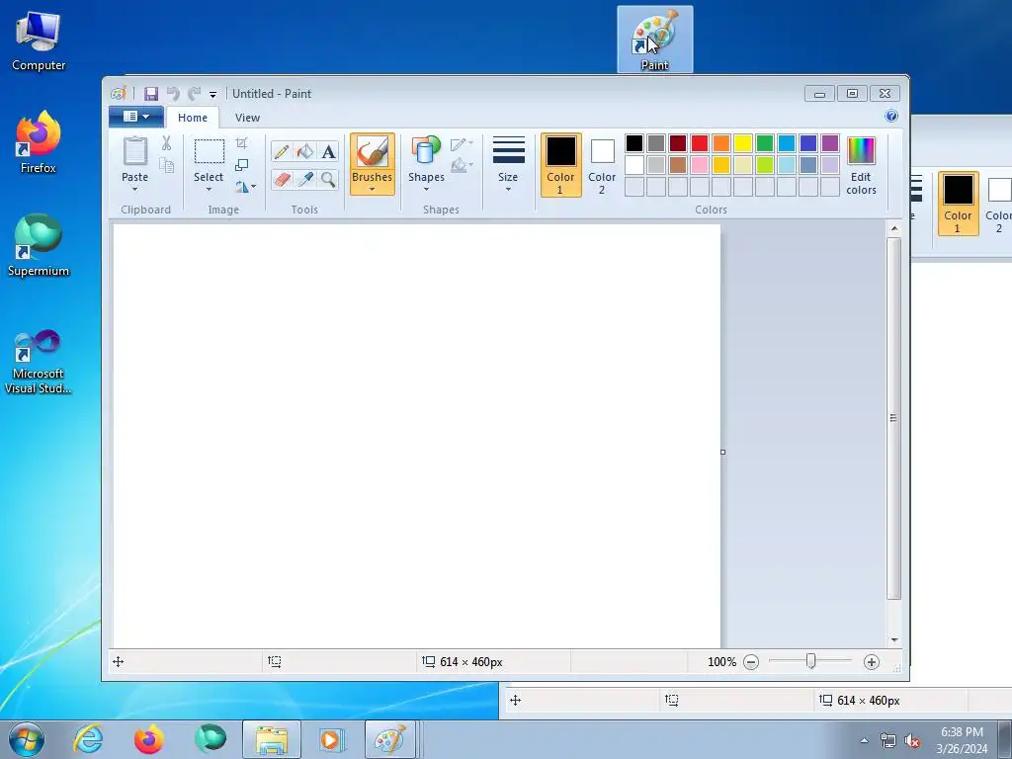Open the shape Fill dropdown

point(462,165)
